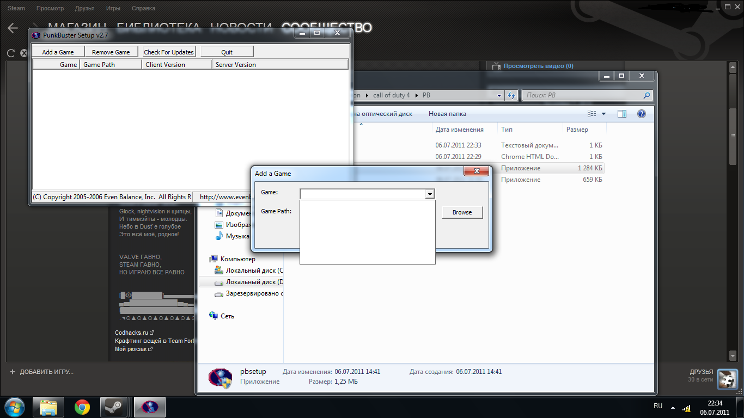Open the view options dropdown arrow in Explorer

pos(603,114)
